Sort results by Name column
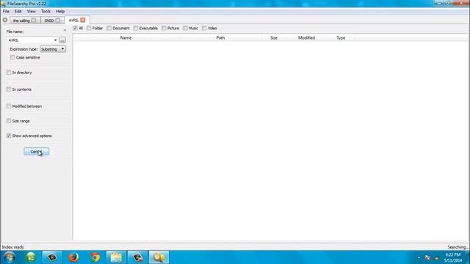 [x=126, y=37]
